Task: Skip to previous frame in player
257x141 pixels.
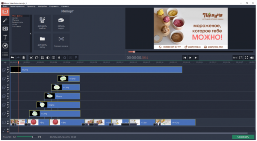Action: 185,58
